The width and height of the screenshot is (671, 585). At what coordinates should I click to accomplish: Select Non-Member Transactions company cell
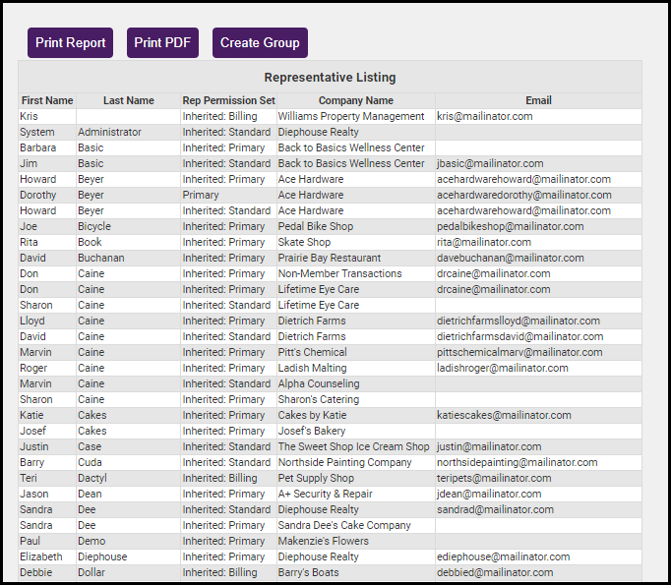pos(356,273)
